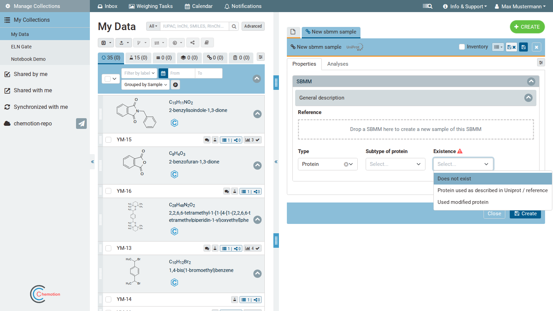Image resolution: width=553 pixels, height=311 pixels.
Task: Tick the YM-16 sample checkbox
Action: click(x=109, y=191)
